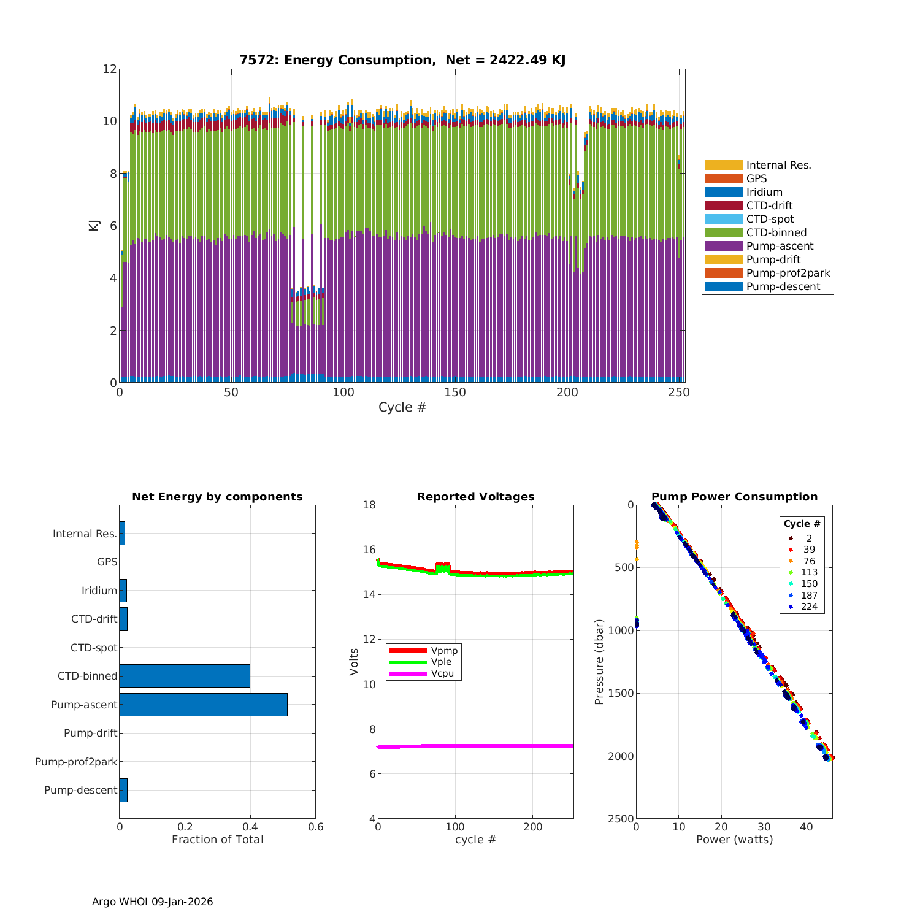Click the Energy Consumption chart title
This screenshot has width=920, height=920.
(x=402, y=60)
